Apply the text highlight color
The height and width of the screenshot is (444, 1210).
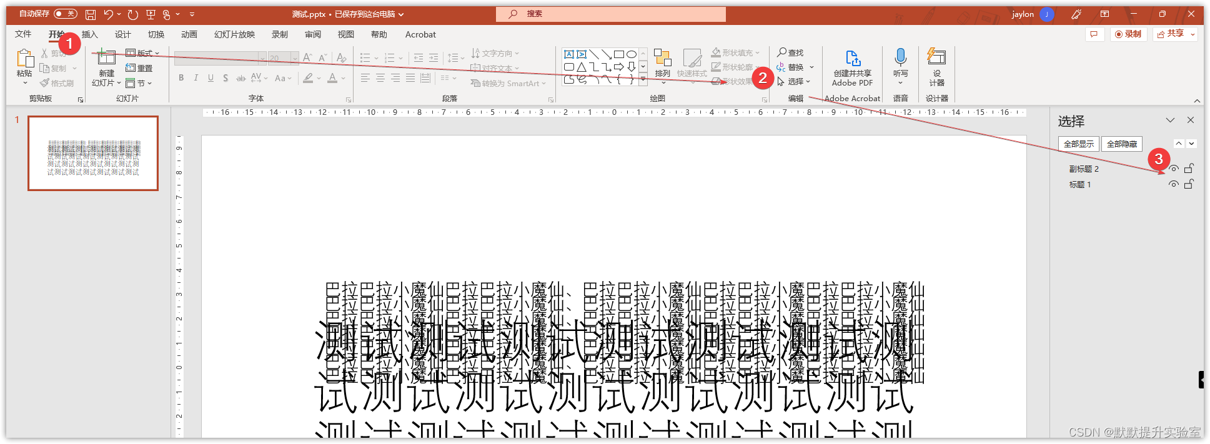308,78
